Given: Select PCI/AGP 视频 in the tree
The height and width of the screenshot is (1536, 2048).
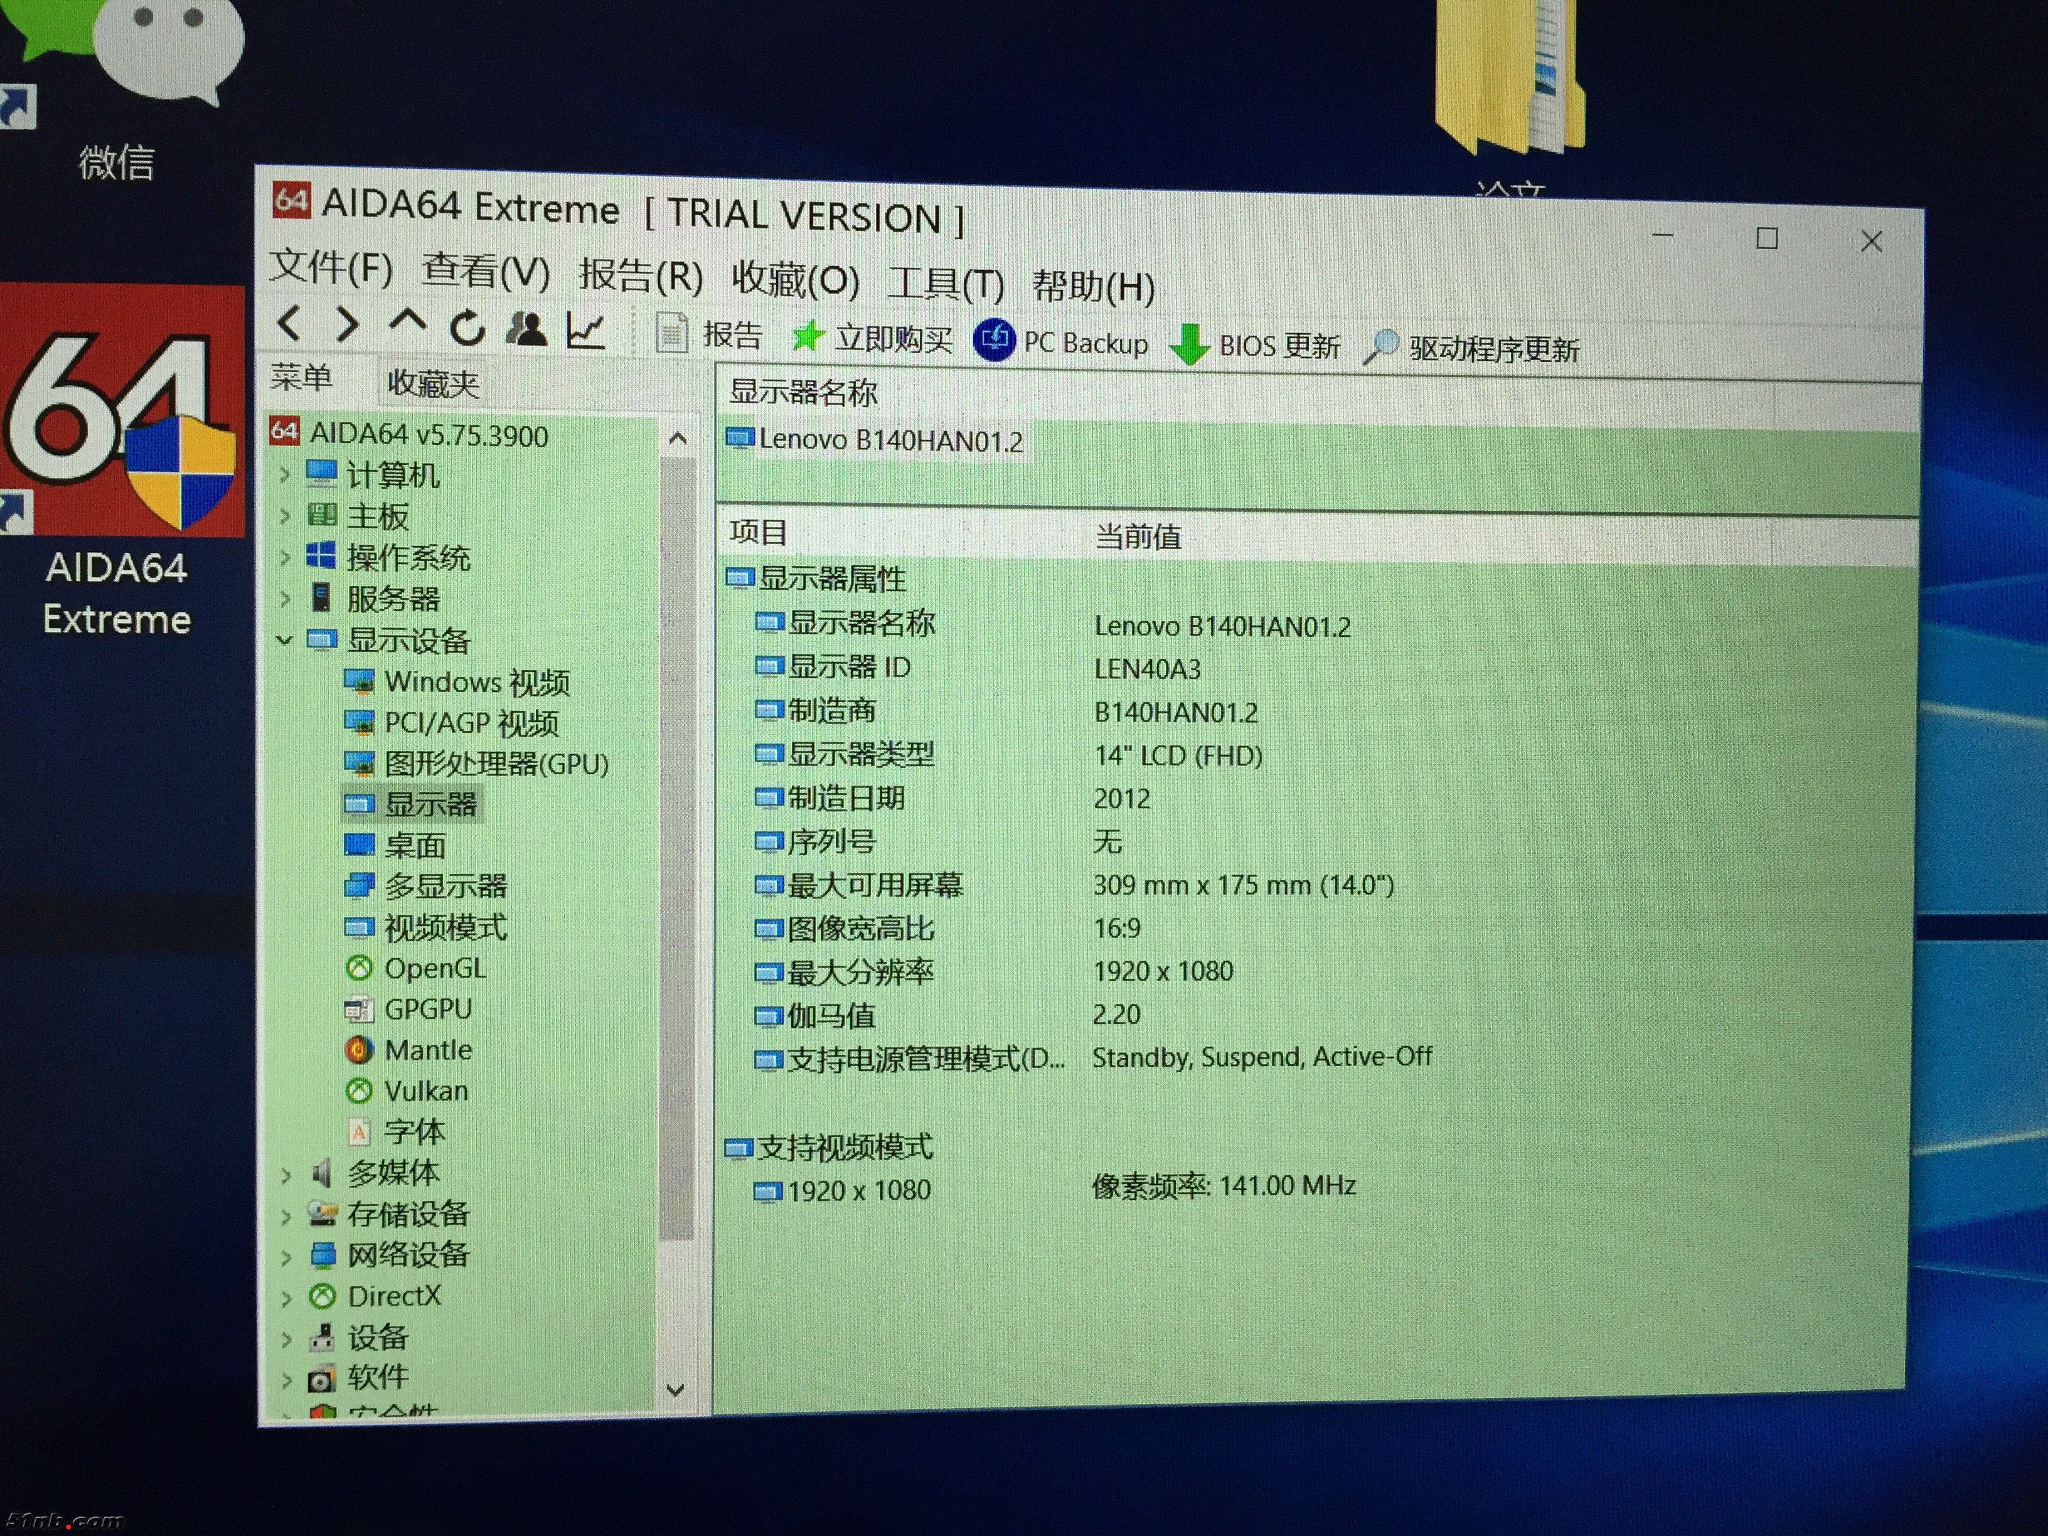Looking at the screenshot, I should pos(452,723).
